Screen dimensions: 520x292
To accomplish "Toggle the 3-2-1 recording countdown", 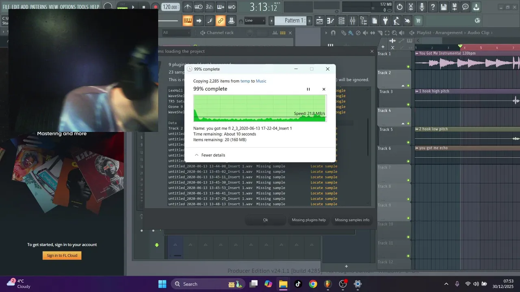I will click(x=209, y=7).
